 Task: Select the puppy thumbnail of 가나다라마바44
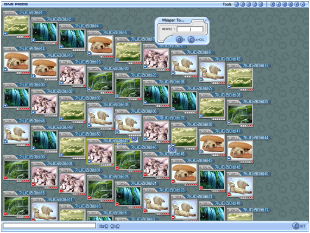[x=240, y=150]
